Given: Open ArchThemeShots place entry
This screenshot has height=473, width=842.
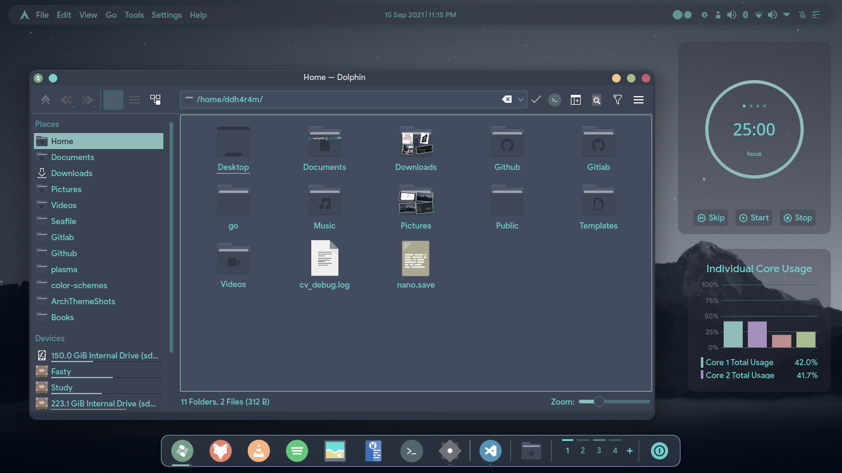Looking at the screenshot, I should pos(99,301).
